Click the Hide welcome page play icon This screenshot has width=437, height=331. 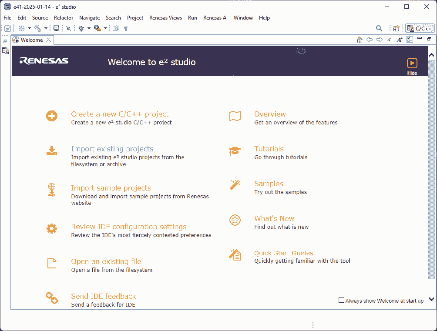pos(412,63)
